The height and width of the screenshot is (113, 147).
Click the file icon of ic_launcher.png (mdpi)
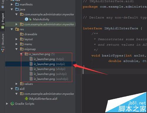[31, 64]
